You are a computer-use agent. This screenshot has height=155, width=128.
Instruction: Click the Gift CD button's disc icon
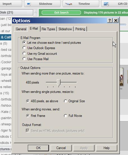[106, 4]
